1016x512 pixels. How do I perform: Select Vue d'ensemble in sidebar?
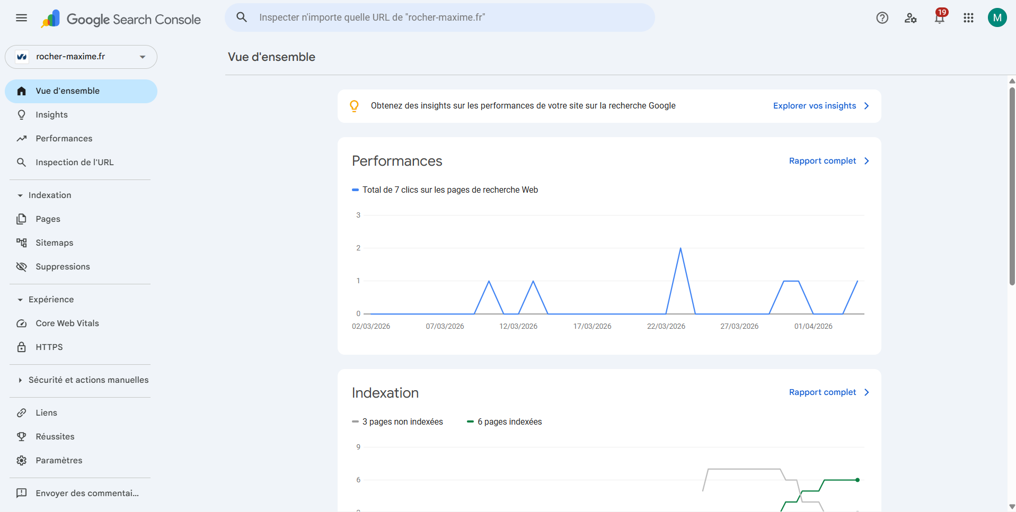67,91
